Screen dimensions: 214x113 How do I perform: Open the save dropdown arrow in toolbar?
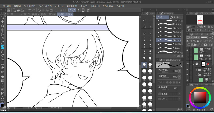(25, 10)
